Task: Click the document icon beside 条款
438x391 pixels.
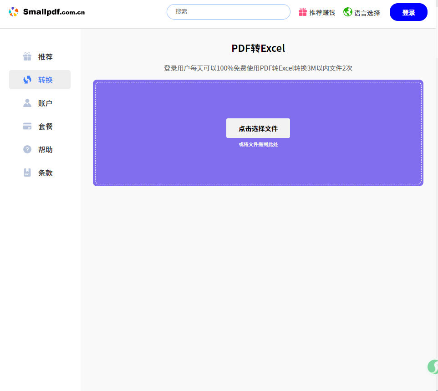Action: coord(27,173)
